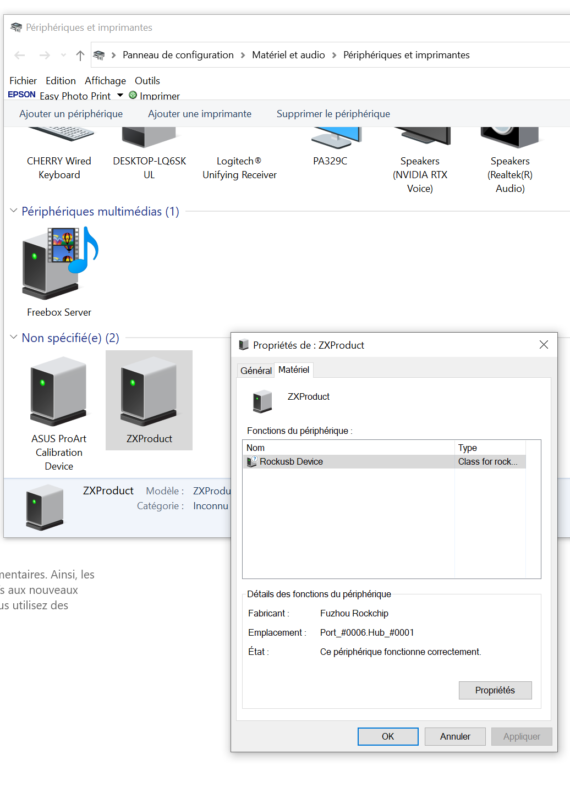Viewport: 570px width, 788px height.
Task: Click the Nom column header
Action: (349, 448)
